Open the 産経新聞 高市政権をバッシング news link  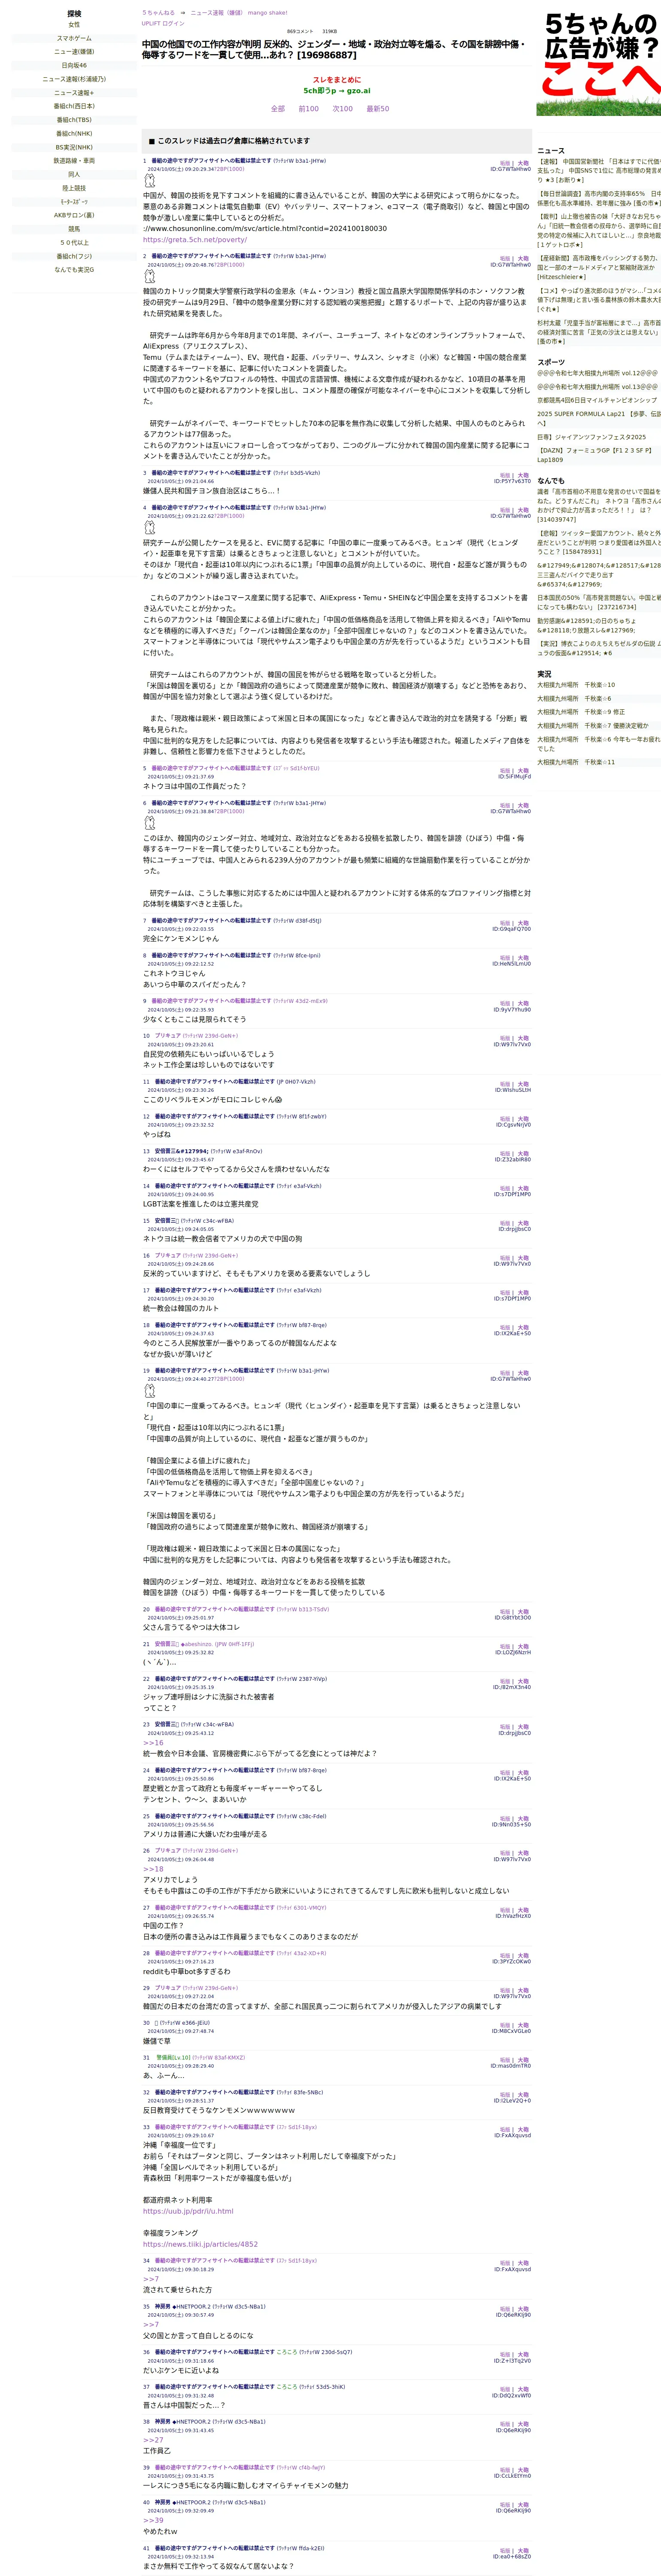pos(599,268)
